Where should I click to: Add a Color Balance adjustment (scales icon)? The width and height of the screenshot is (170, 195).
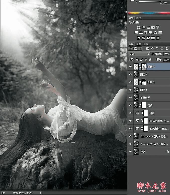point(141,33)
